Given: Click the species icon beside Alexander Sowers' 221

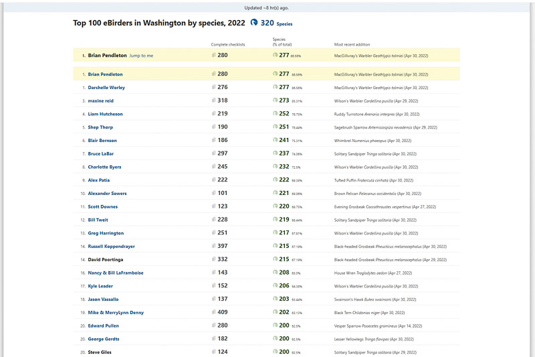Looking at the screenshot, I should click(x=275, y=193).
